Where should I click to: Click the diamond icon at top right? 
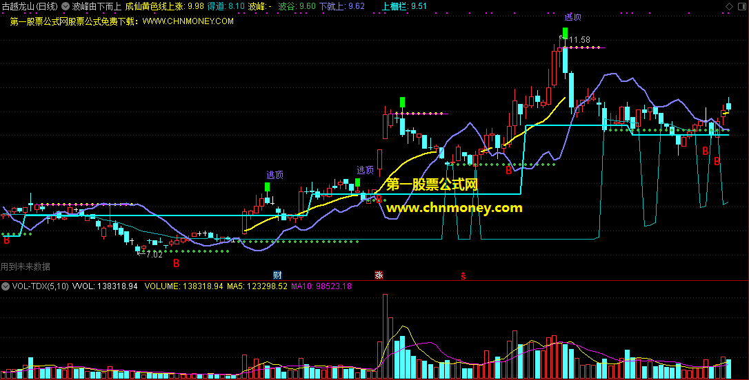(x=729, y=7)
